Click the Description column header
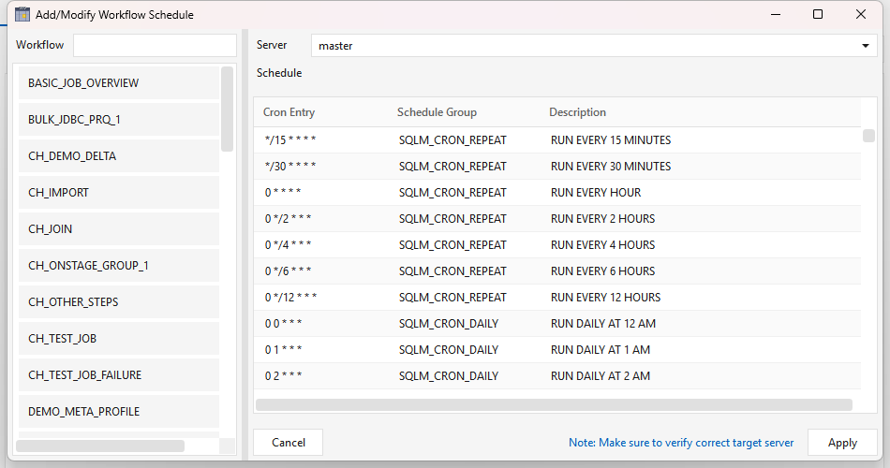The height and width of the screenshot is (468, 890). tap(577, 112)
